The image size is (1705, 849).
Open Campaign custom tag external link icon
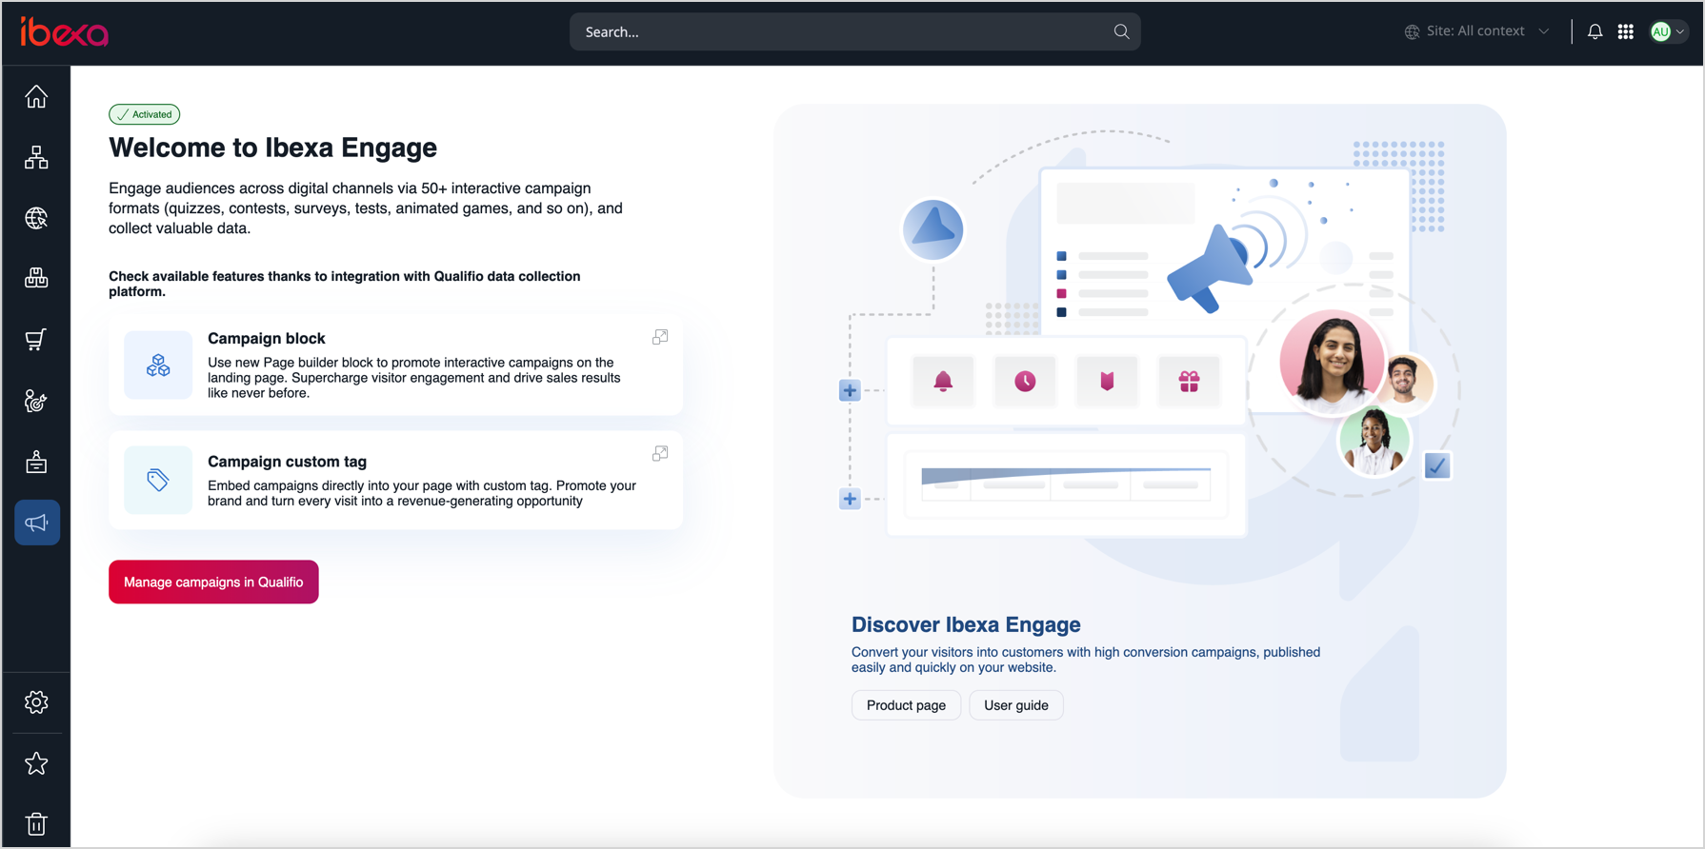(660, 453)
